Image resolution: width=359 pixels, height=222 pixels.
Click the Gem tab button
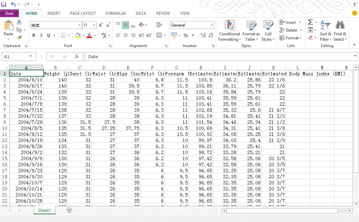9,13
